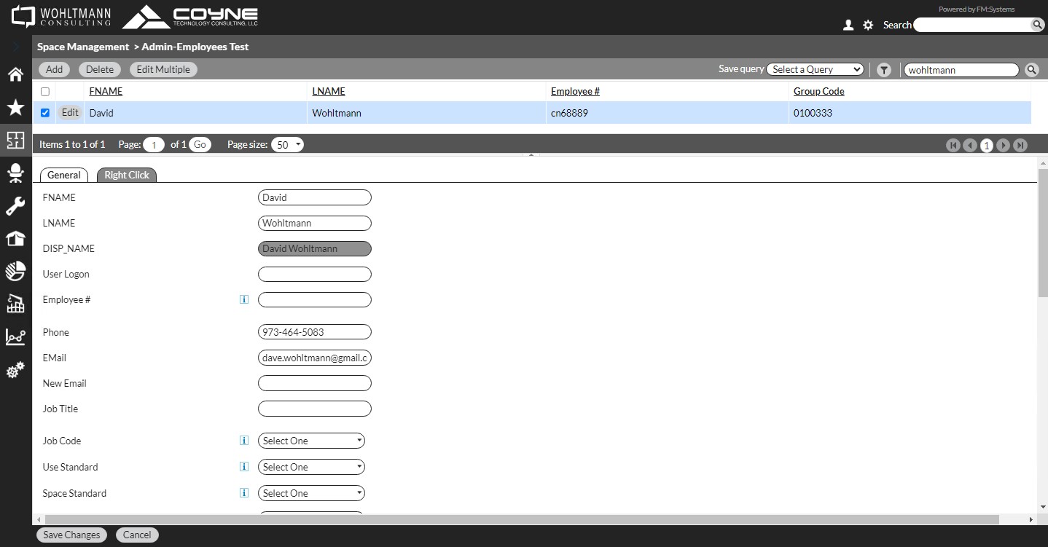This screenshot has width=1048, height=547.
Task: Open the line graph reports icon
Action: (x=15, y=337)
